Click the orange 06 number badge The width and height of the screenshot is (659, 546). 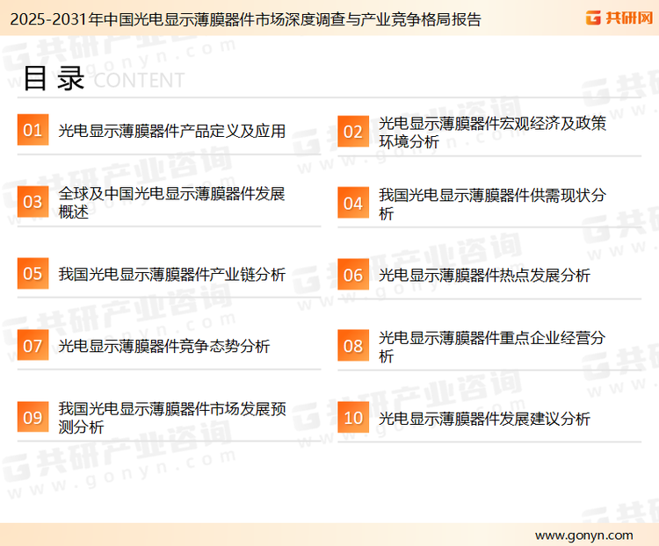(353, 275)
